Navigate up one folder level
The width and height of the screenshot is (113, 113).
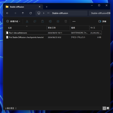click(x=23, y=13)
